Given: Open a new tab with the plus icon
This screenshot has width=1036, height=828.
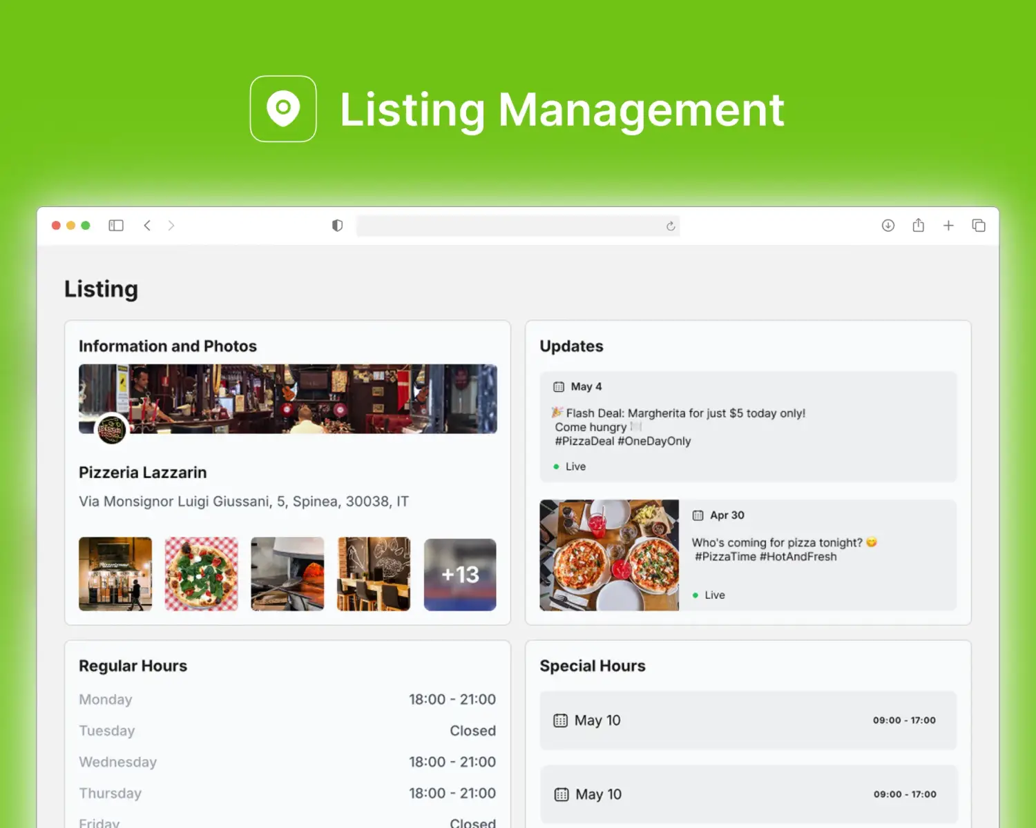Looking at the screenshot, I should point(948,226).
